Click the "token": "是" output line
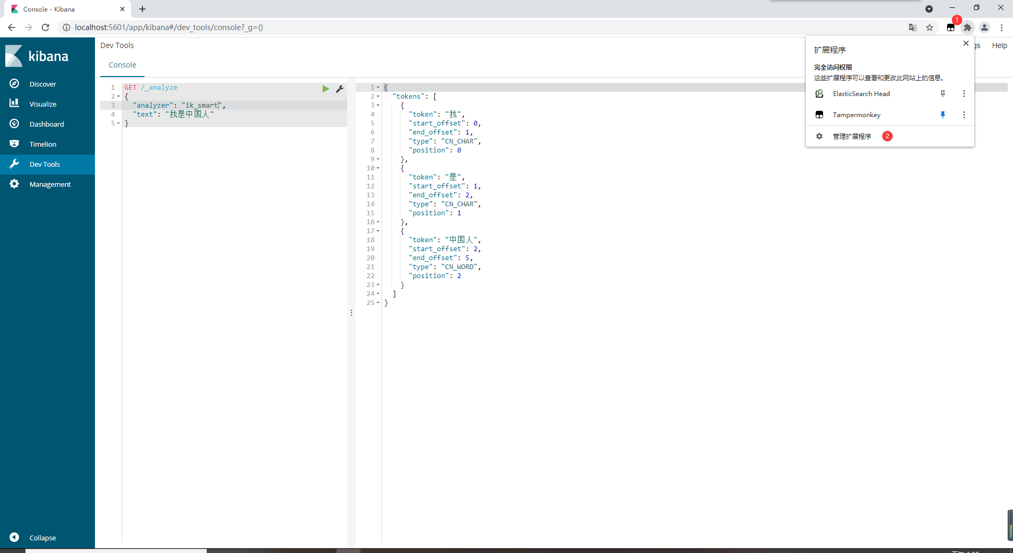The width and height of the screenshot is (1013, 553). (437, 177)
